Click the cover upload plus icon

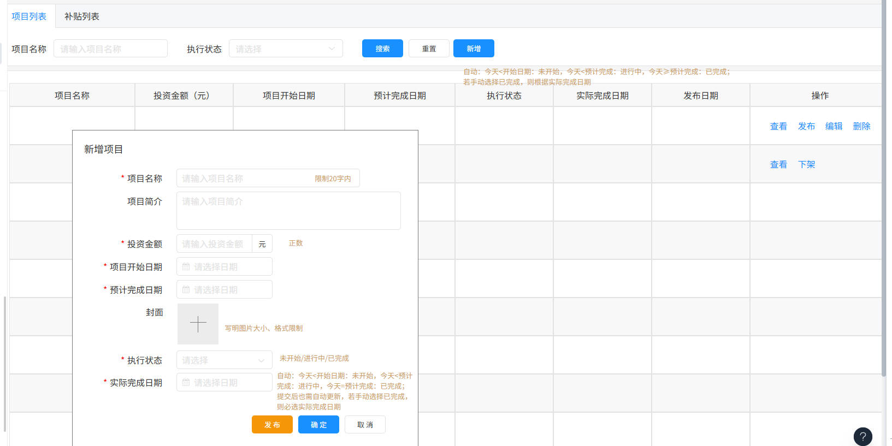[198, 324]
